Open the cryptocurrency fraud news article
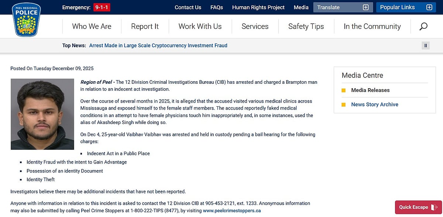443x217 pixels. click(x=158, y=45)
